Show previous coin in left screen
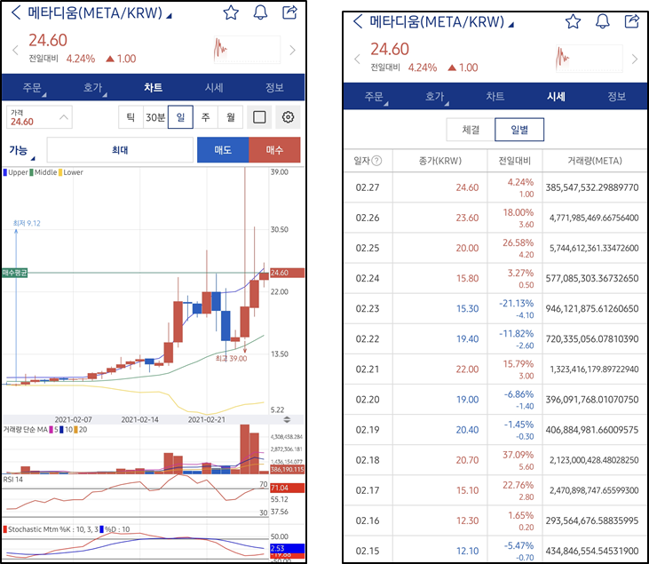This screenshot has width=649, height=564. [x=15, y=51]
